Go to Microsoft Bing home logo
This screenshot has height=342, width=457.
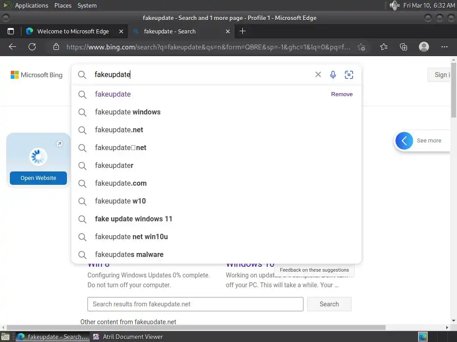[37, 75]
